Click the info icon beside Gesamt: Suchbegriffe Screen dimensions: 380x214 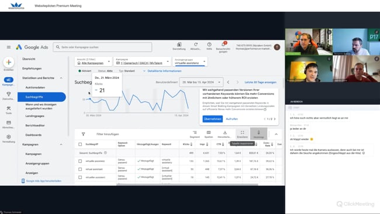click(105, 153)
